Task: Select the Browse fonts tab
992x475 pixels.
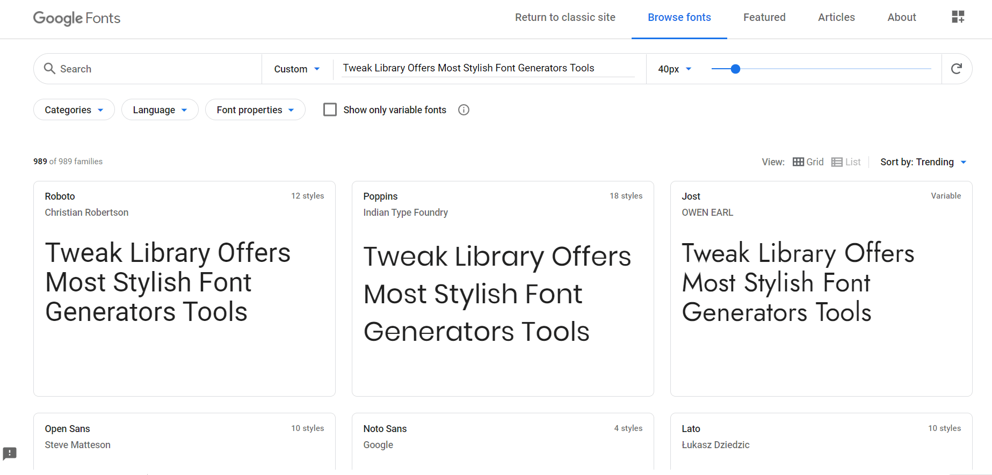Action: pyautogui.click(x=679, y=17)
